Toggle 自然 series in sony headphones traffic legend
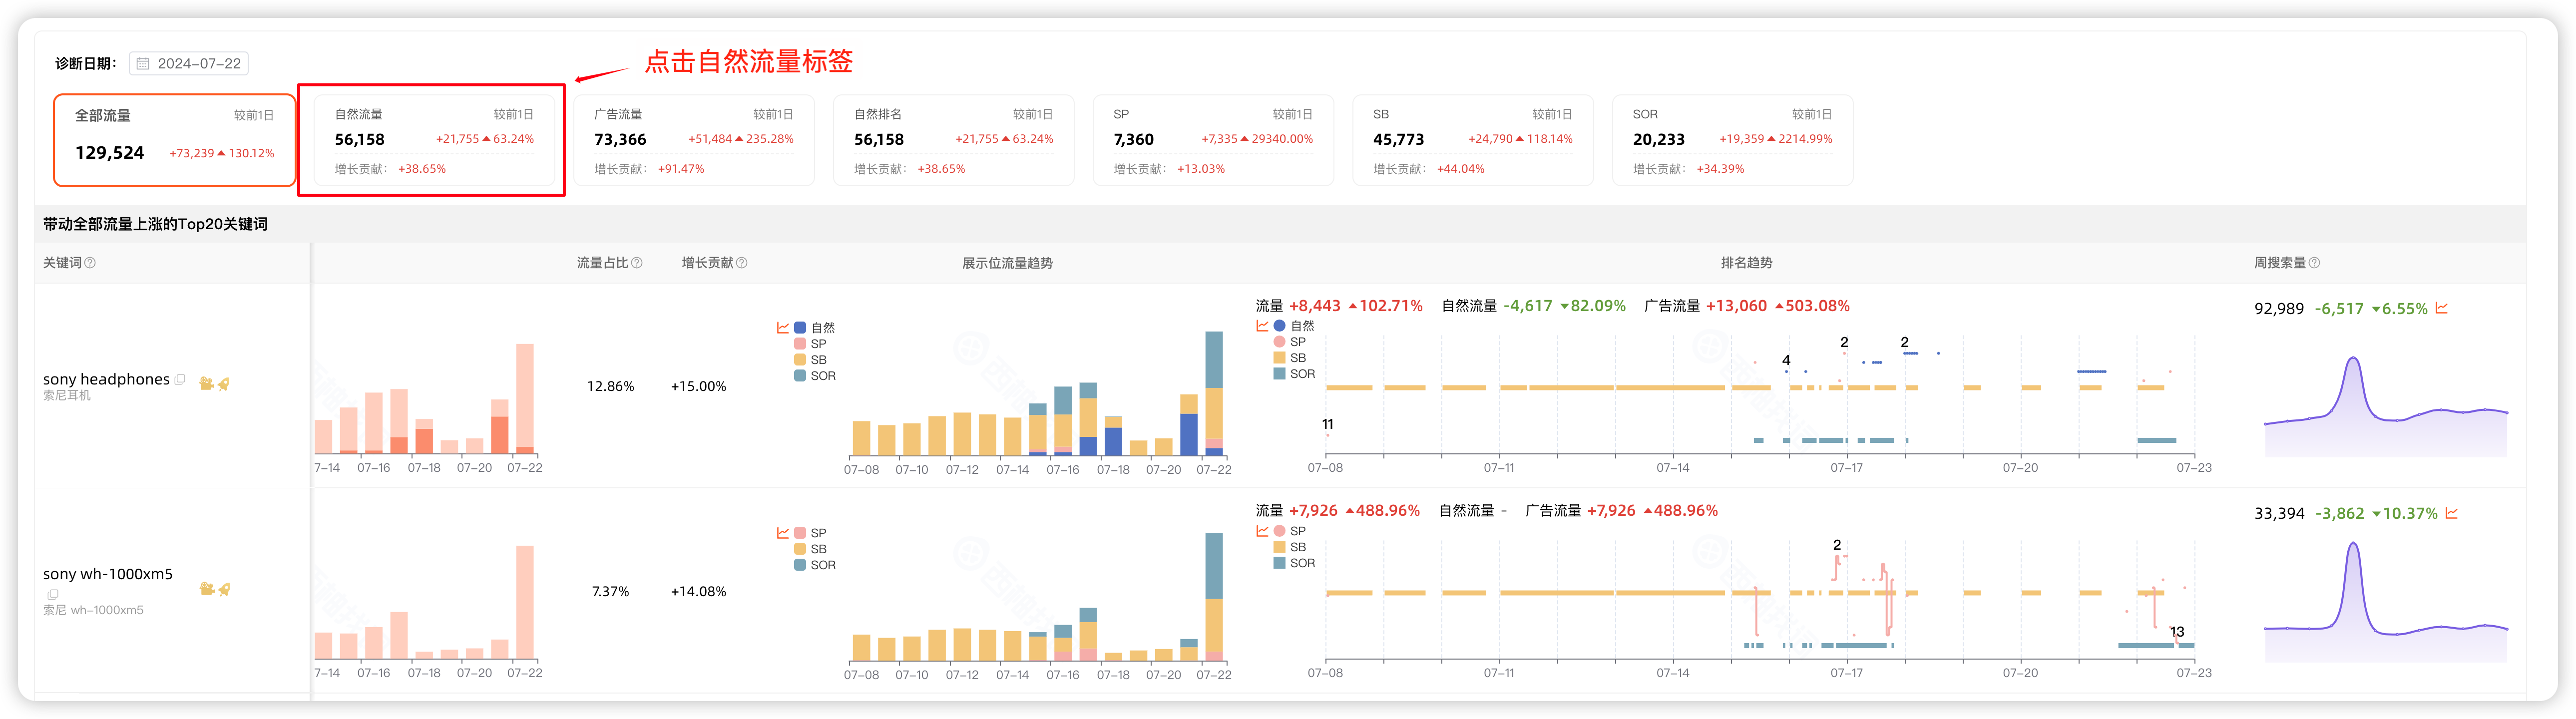2576x719 pixels. point(814,328)
